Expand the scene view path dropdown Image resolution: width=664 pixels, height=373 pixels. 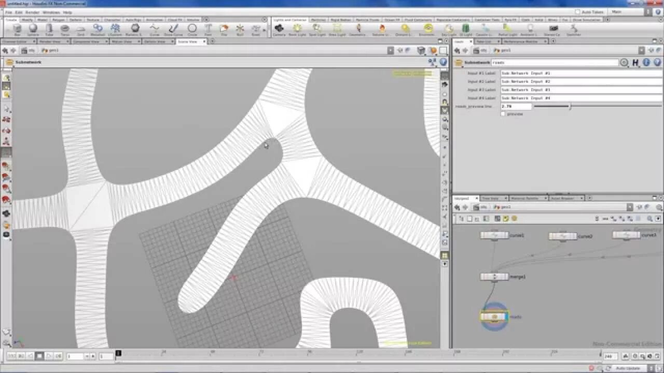(x=390, y=50)
